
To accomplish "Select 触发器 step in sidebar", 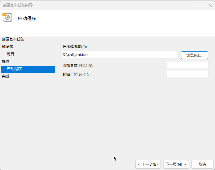I will pos(7,47).
